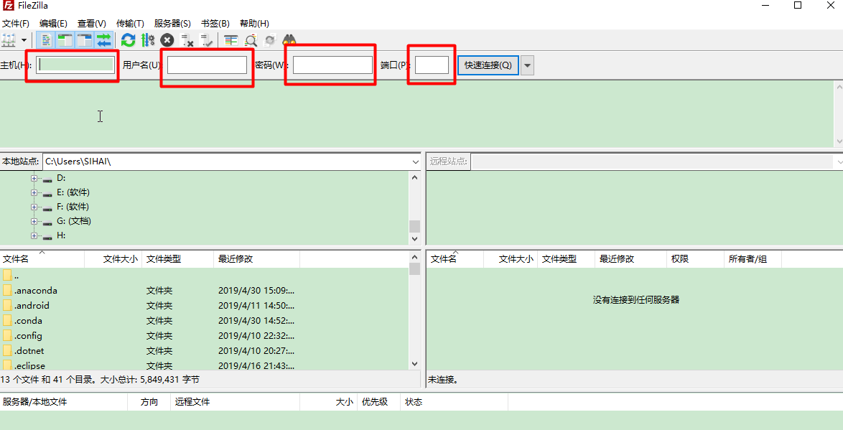Screen dimensions: 843x430
Task: Click local tree scrollbar down arrow
Action: 414,238
